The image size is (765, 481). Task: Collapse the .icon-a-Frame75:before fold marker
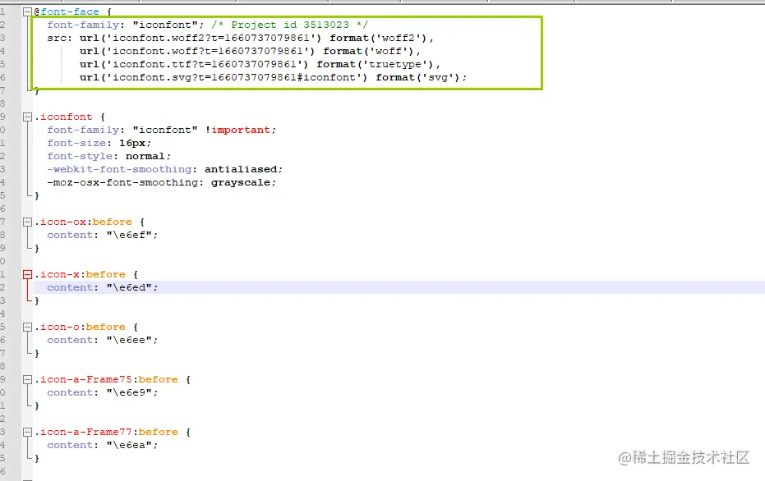27,380
